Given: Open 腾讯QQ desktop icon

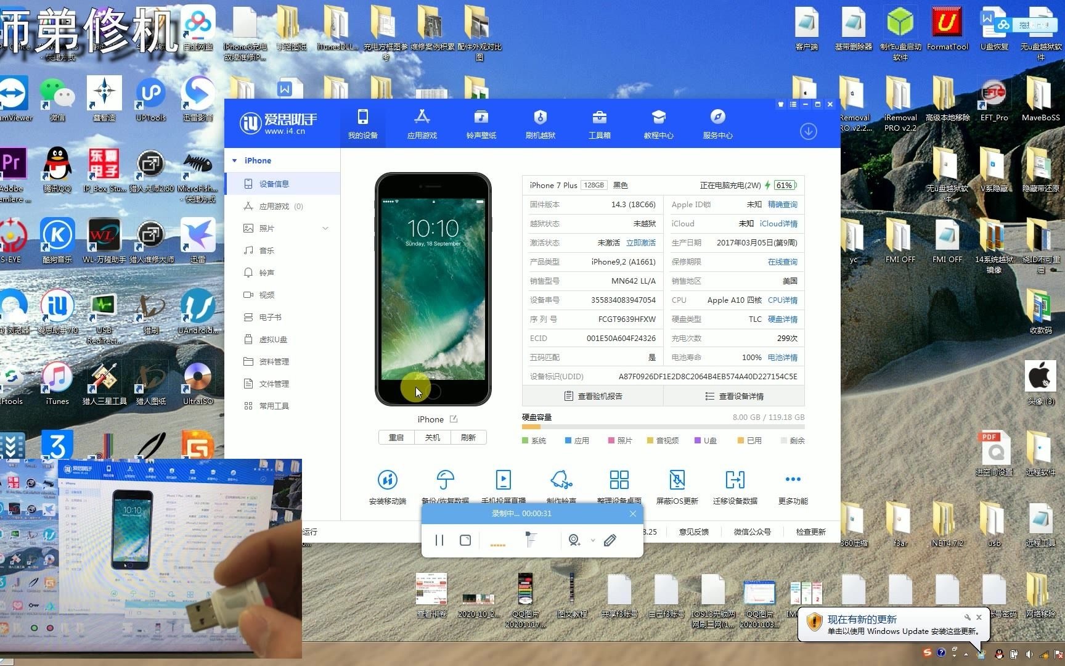Looking at the screenshot, I should pos(57,169).
